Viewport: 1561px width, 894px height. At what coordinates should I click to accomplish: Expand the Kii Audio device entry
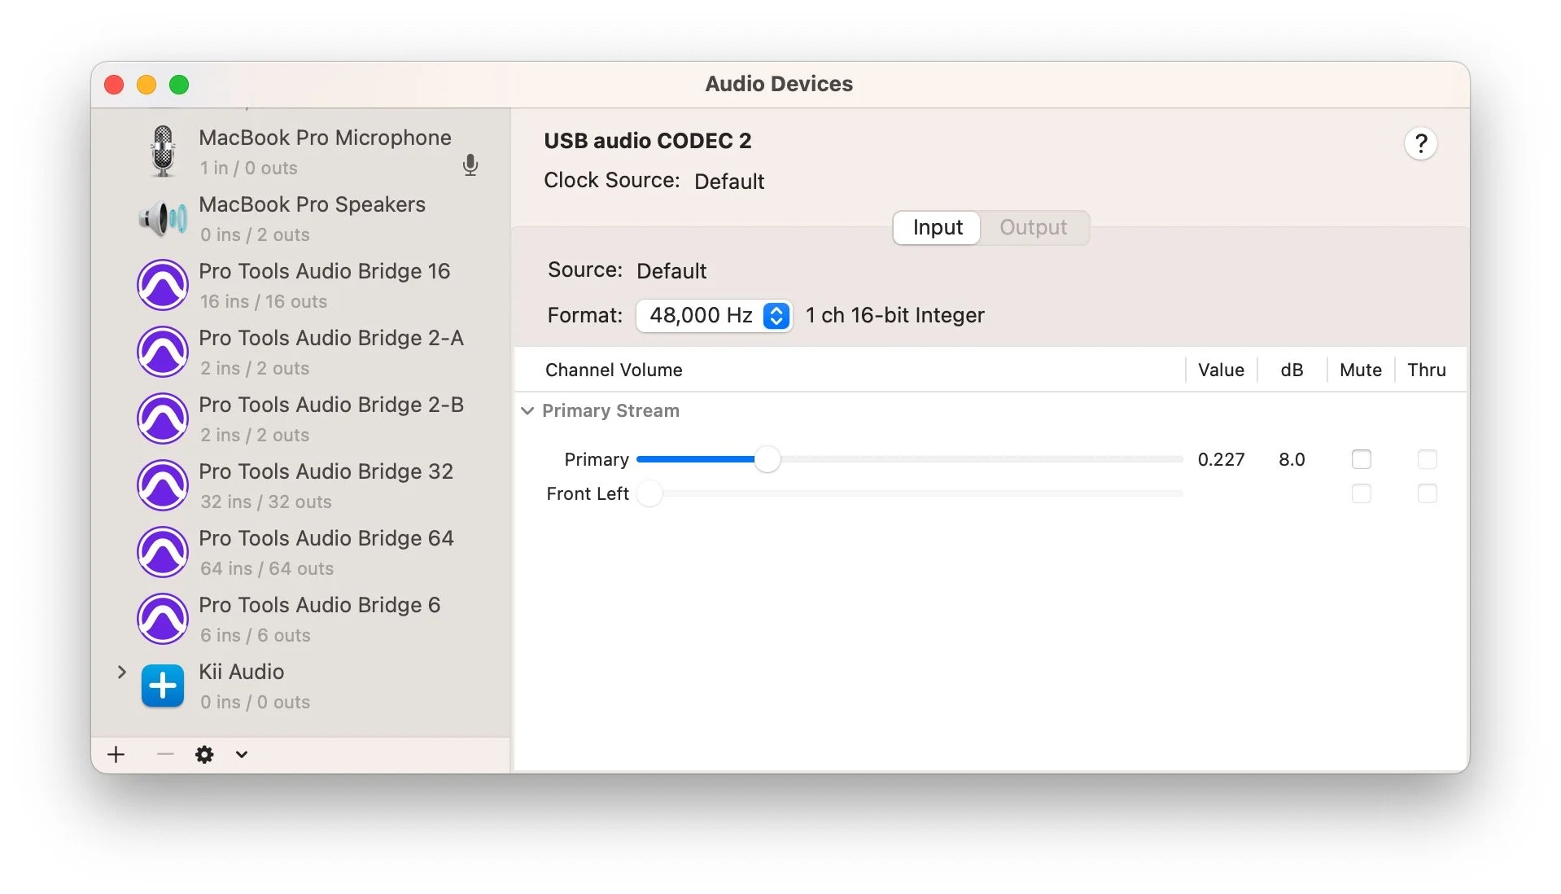tap(122, 672)
